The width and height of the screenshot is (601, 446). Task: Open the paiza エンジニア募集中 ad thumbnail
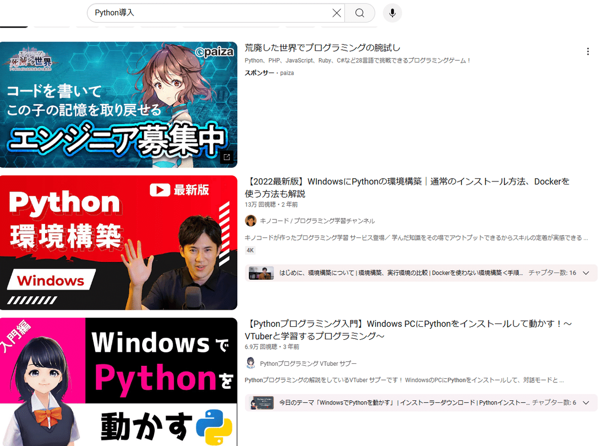click(119, 105)
